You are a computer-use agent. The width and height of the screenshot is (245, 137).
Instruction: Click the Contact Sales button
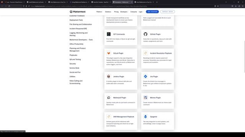[x=167, y=12]
